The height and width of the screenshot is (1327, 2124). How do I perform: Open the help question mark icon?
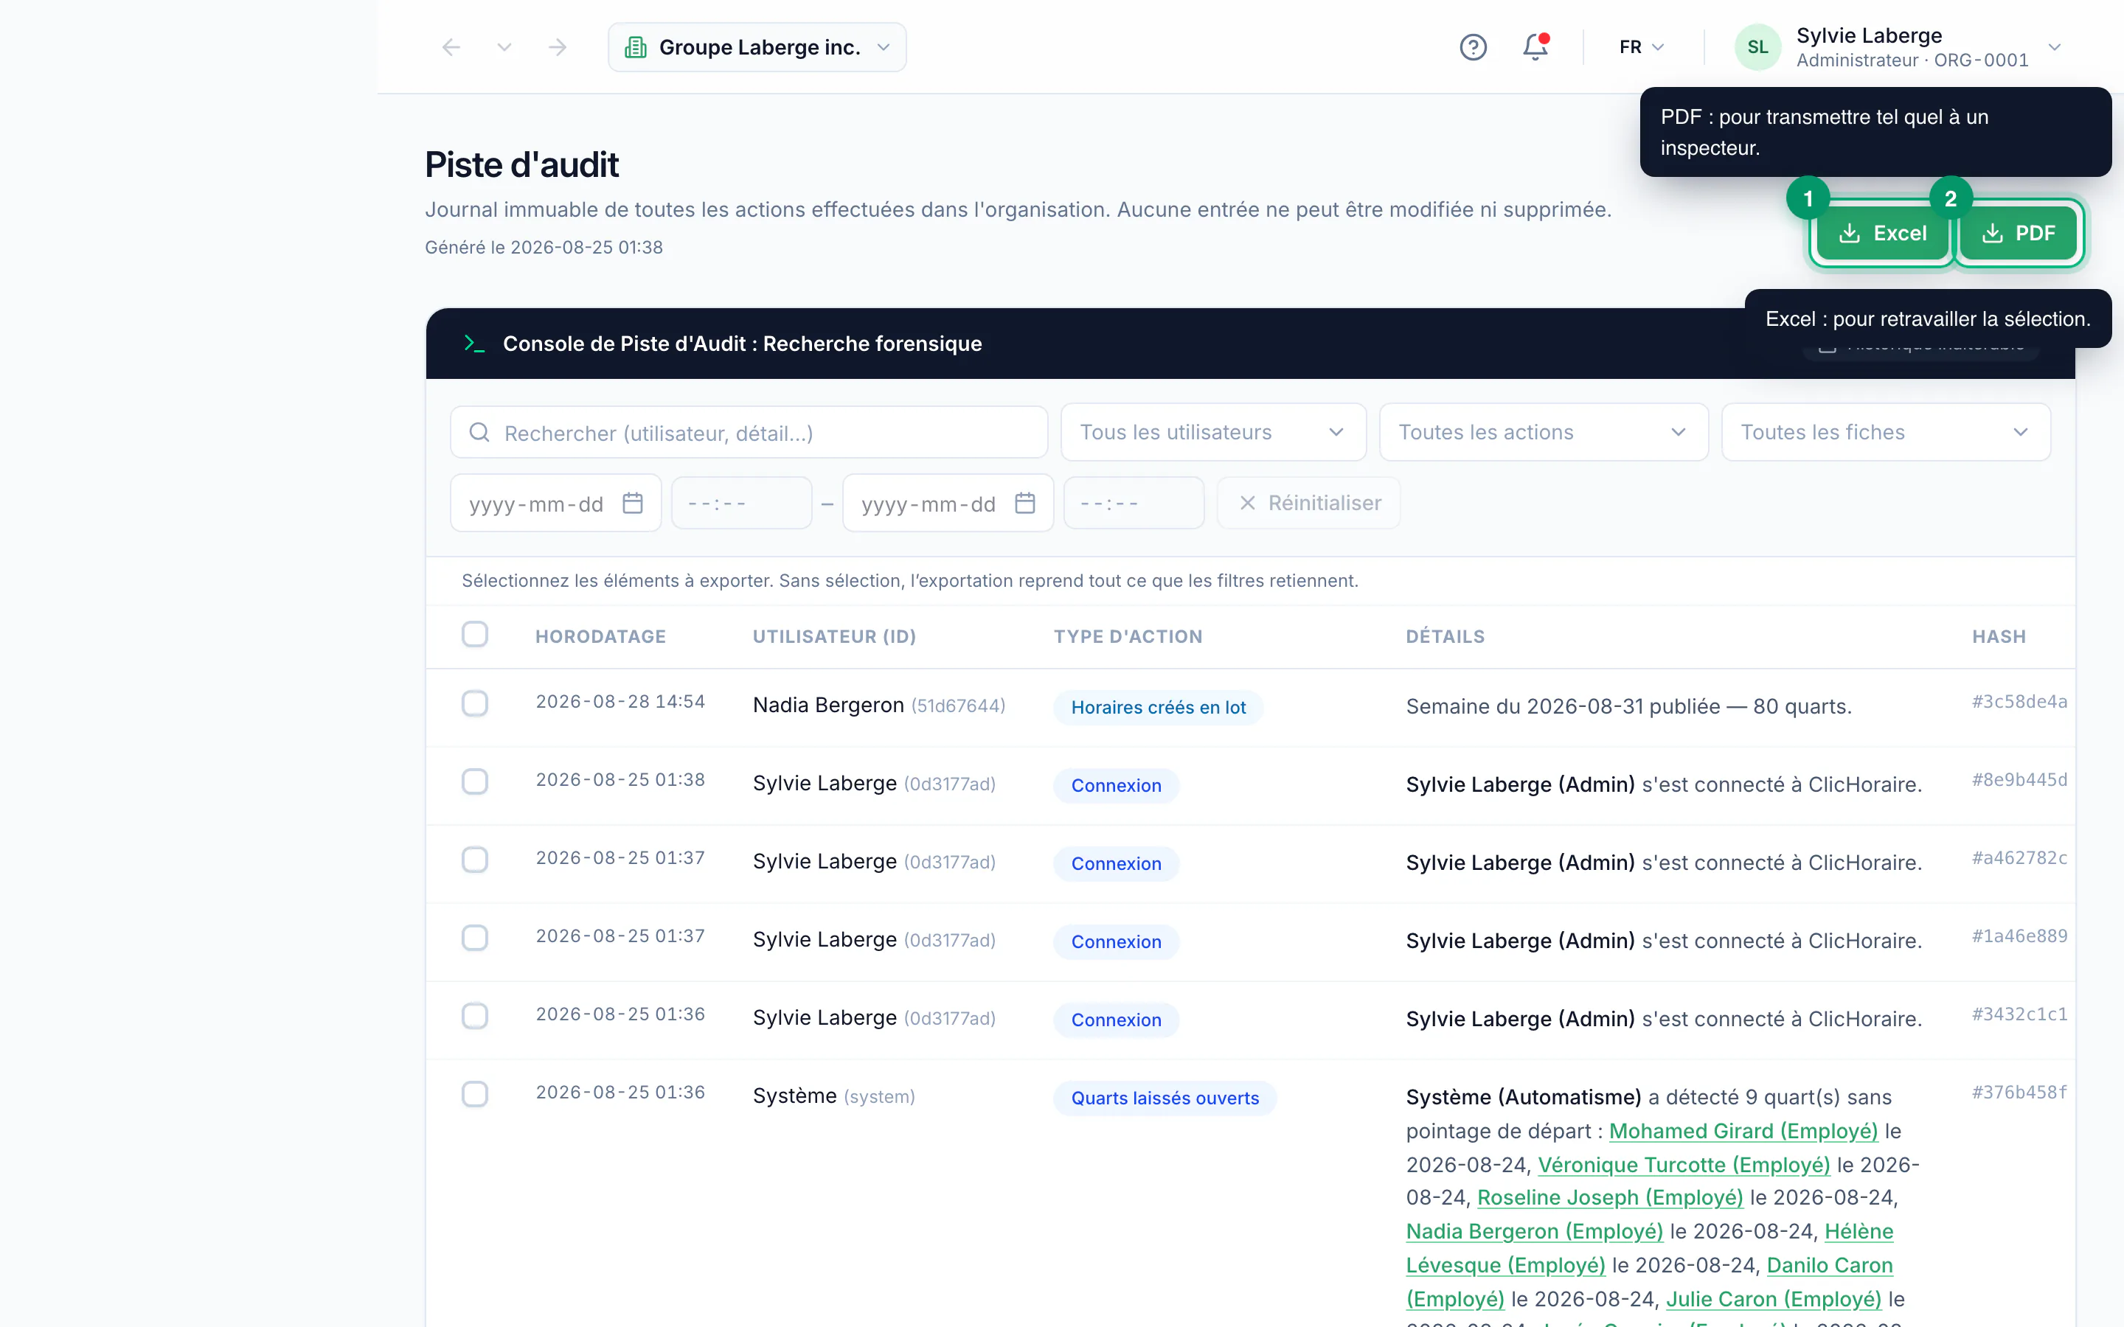point(1473,47)
